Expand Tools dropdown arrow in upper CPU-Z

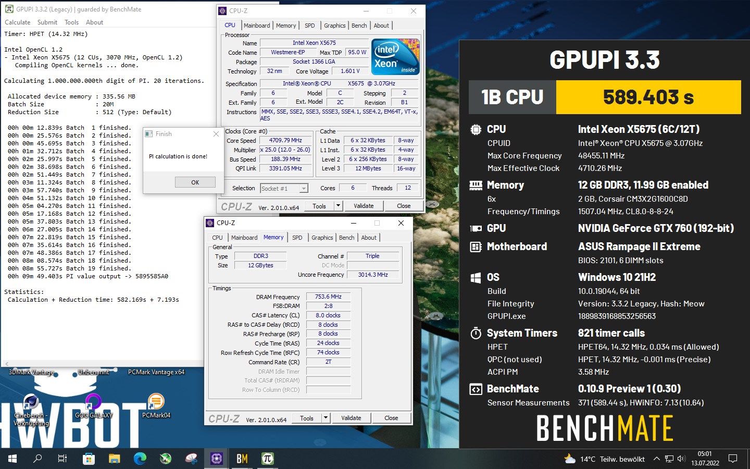point(338,206)
